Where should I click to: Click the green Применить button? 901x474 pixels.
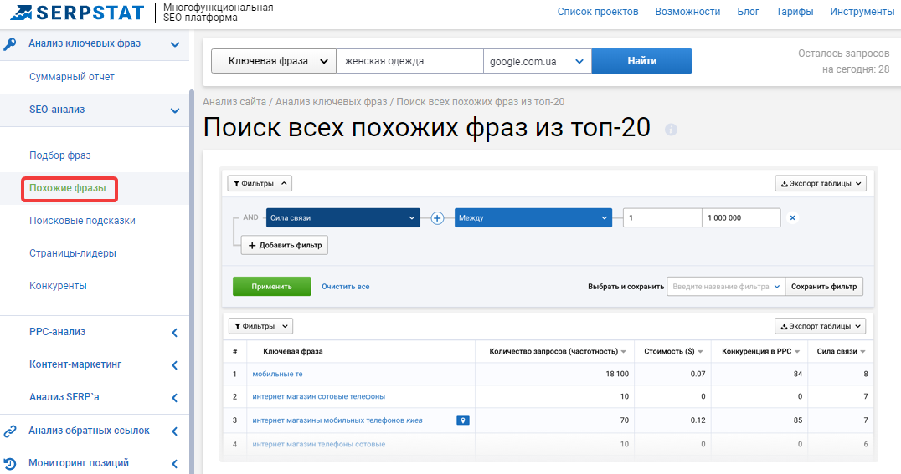[x=272, y=287]
